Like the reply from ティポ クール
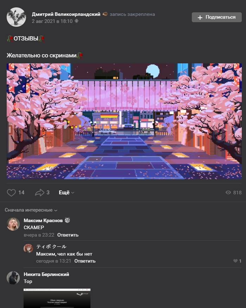Image resolution: width=246 pixels, height=308 pixels. pos(235,261)
